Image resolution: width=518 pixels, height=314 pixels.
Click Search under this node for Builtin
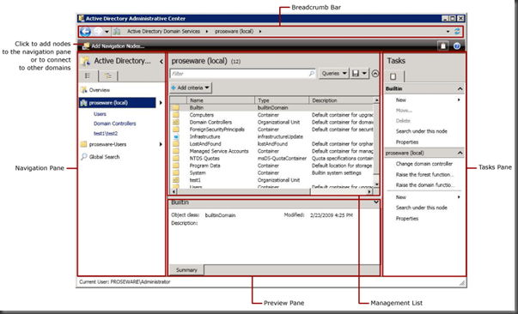tap(422, 131)
